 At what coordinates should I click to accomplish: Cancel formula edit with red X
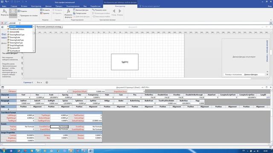(x=2, y=23)
